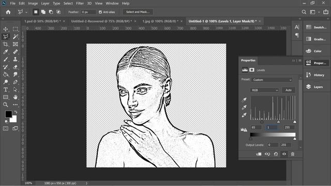
Task: Open the RGB channel dropdown
Action: click(265, 90)
